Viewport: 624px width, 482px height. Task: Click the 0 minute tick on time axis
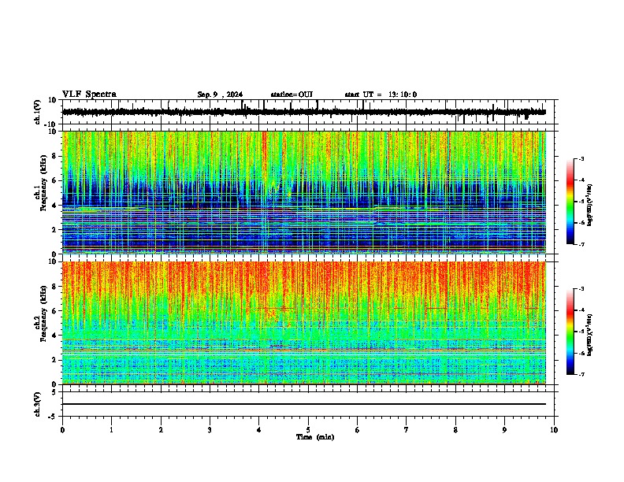pyautogui.click(x=62, y=430)
